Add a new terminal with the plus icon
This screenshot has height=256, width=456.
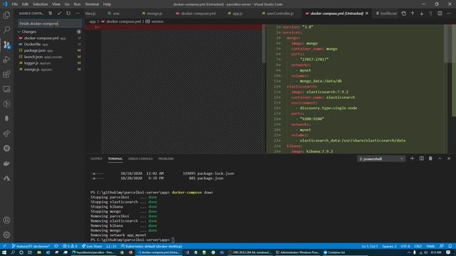point(412,159)
